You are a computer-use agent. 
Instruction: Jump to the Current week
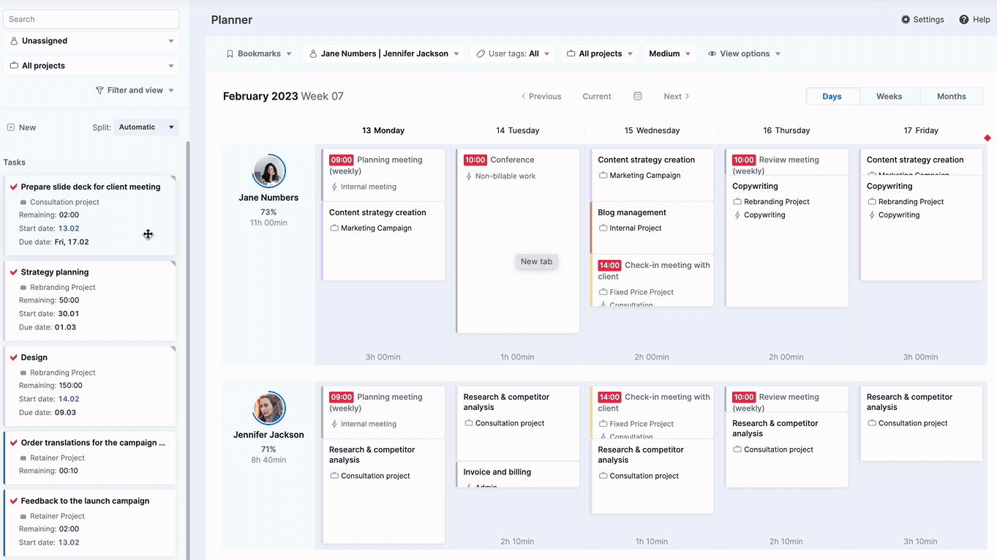tap(597, 96)
